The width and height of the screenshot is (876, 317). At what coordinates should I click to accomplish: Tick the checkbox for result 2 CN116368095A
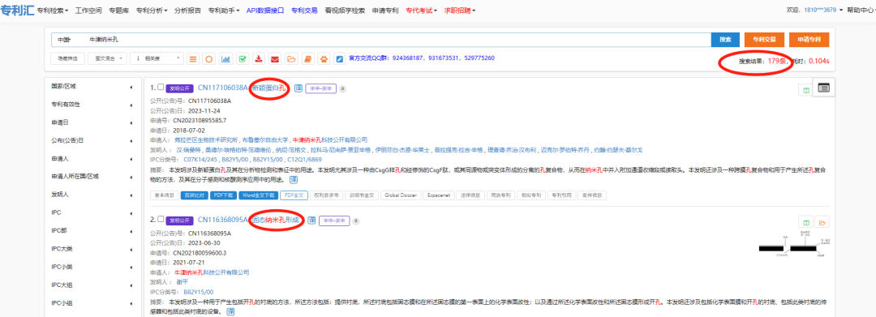161,220
